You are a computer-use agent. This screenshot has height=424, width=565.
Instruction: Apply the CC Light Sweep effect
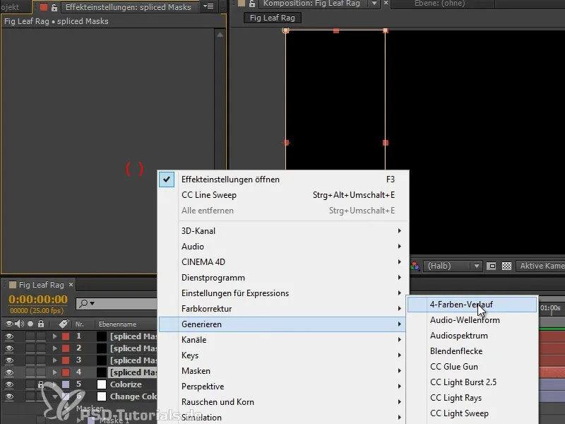coord(472,413)
